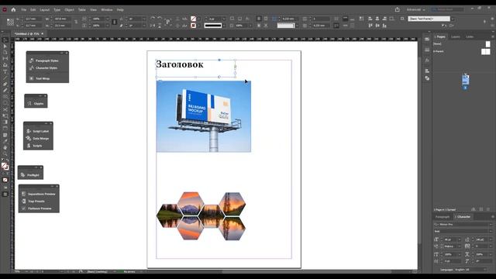The width and height of the screenshot is (496, 279).
Task: Switch to the Layers panel tab
Action: 456,36
